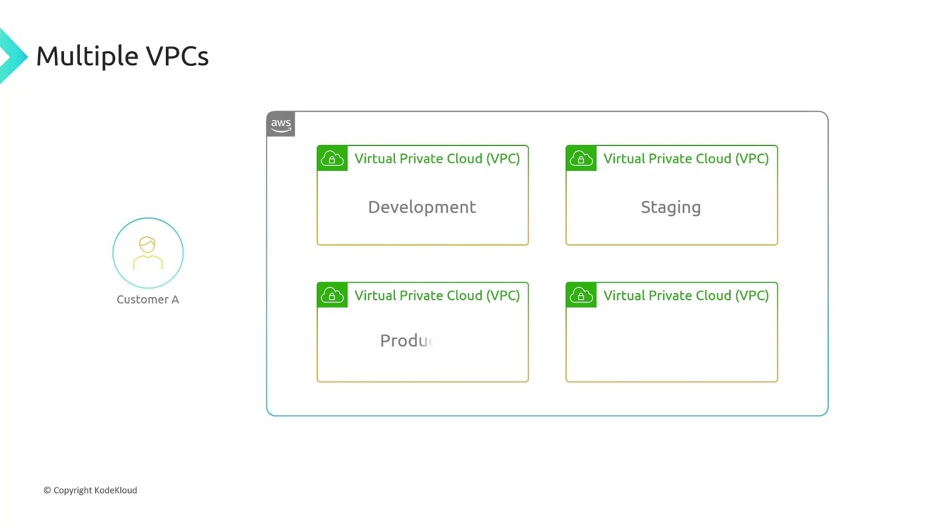The height and width of the screenshot is (527, 937).
Task: Click the bottom-left VPC heading text
Action: [x=437, y=296]
